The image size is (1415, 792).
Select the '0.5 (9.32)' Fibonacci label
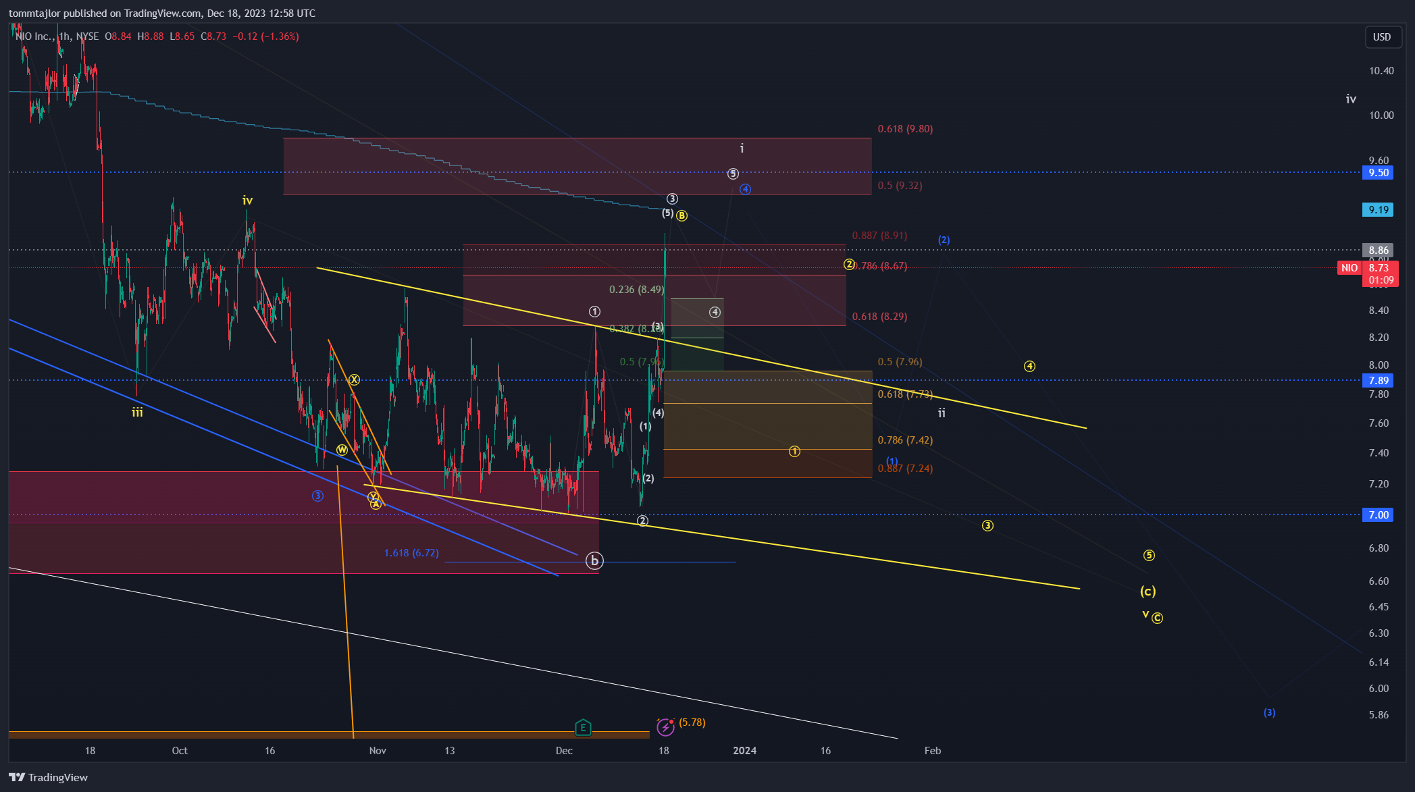click(x=900, y=185)
